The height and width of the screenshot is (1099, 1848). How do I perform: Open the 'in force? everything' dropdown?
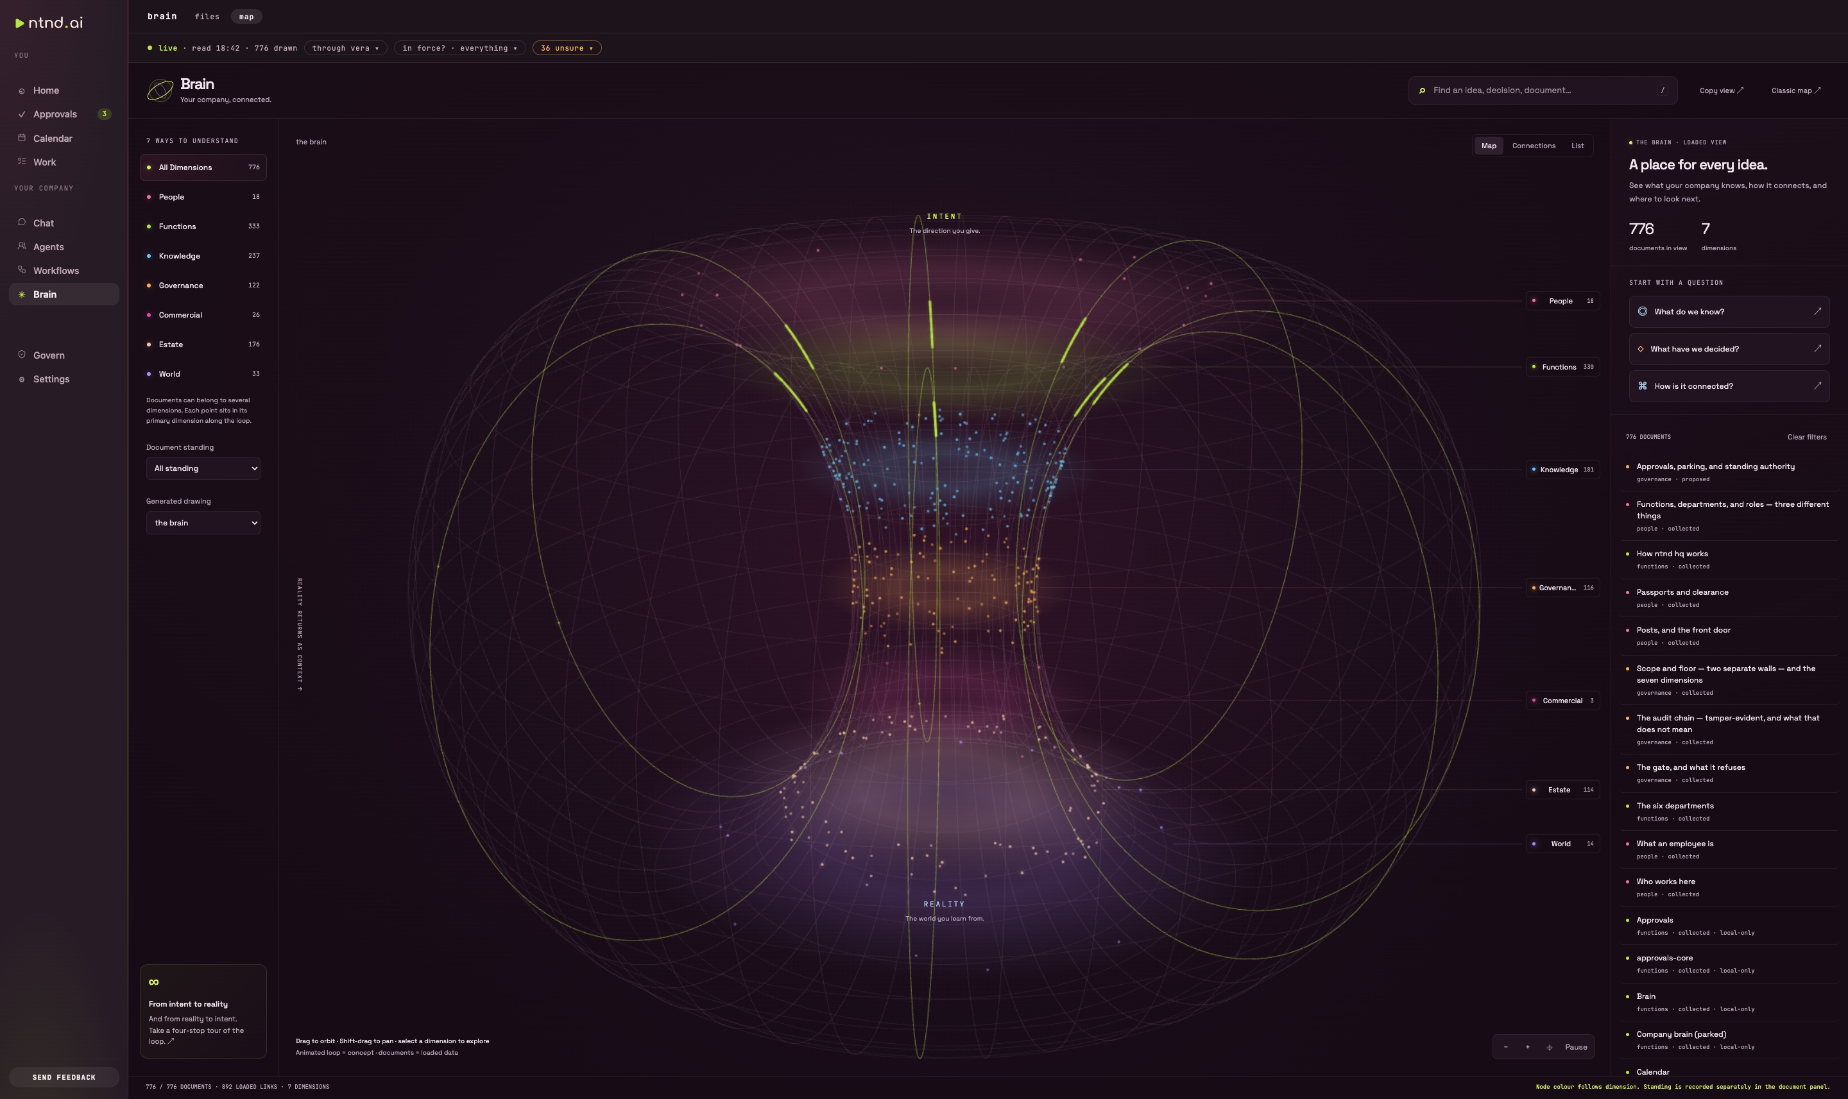coord(460,48)
